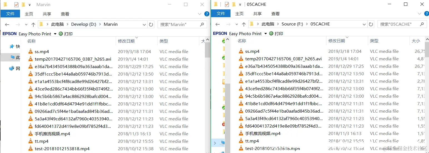Click Develop (D:) breadcrumb in Marvin window
This screenshot has width=429, height=153.
84,24
